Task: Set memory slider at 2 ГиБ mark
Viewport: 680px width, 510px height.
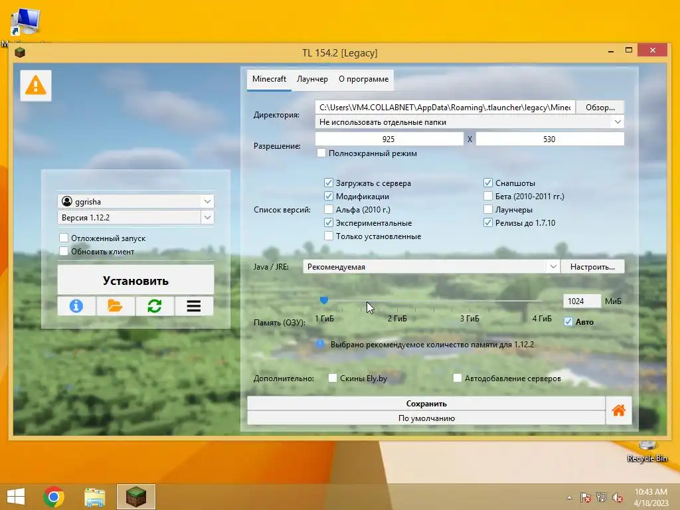Action: coord(397,301)
